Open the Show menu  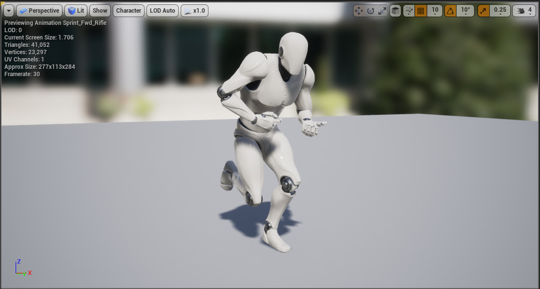click(x=100, y=10)
